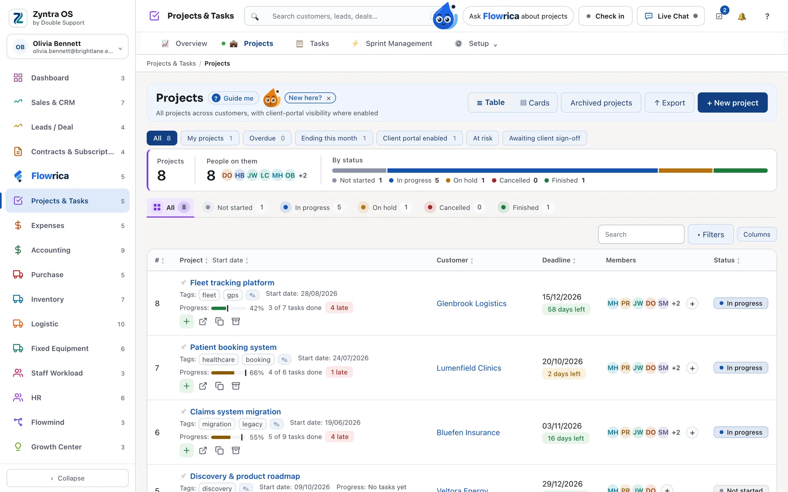Open Patient booking system in new tab icon
The width and height of the screenshot is (788, 492).
point(203,386)
